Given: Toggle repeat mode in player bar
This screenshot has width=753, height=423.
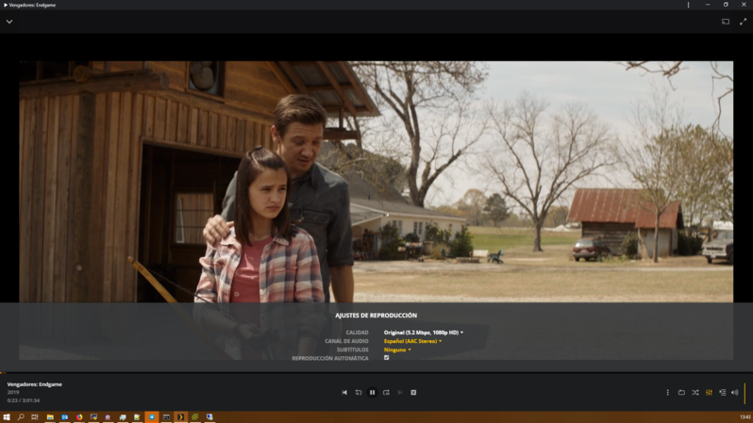Looking at the screenshot, I should [681, 392].
